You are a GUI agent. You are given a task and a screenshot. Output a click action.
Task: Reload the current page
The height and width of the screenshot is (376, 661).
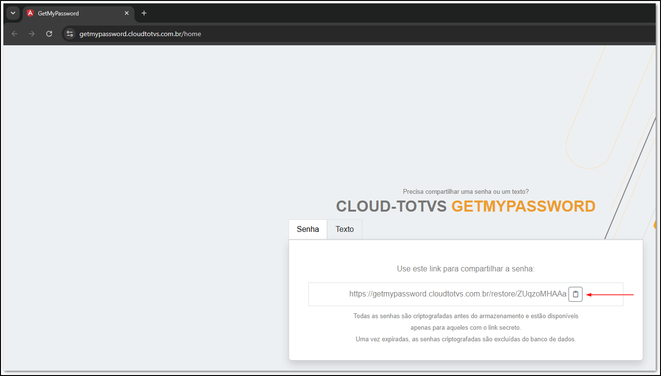pyautogui.click(x=49, y=34)
